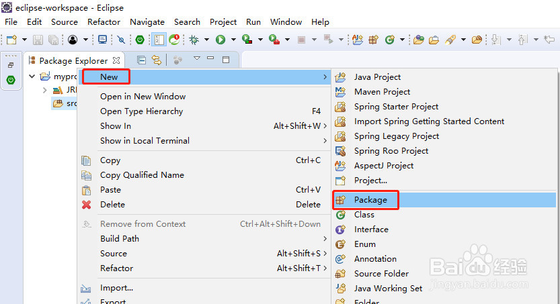Screen dimensions: 560x304
Task: Open the Debug dropdown arrow
Action: [206, 40]
